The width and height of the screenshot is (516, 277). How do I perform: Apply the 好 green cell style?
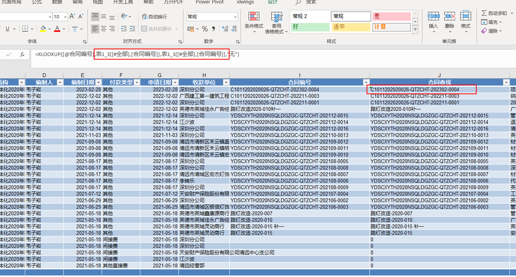[310, 27]
